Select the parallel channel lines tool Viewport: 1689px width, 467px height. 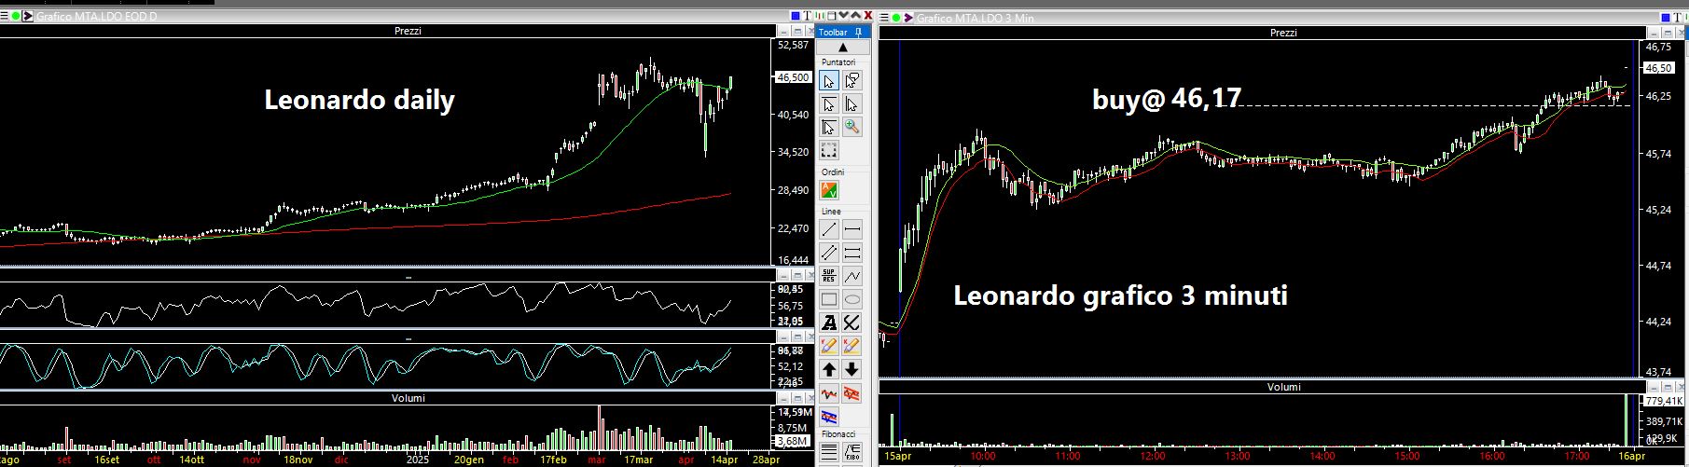click(x=829, y=253)
